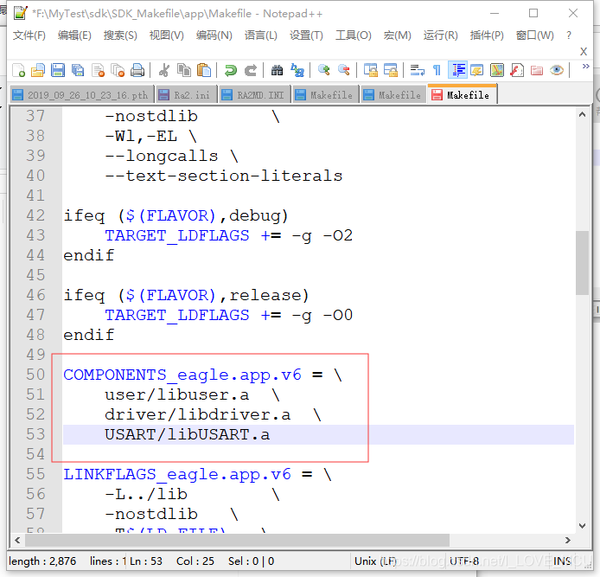This screenshot has height=577, width=600.
Task: Switch to the Ra2.ini tab
Action: click(186, 95)
